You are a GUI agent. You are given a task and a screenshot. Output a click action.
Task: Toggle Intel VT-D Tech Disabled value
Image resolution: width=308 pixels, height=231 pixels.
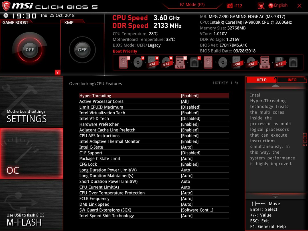tap(191, 119)
